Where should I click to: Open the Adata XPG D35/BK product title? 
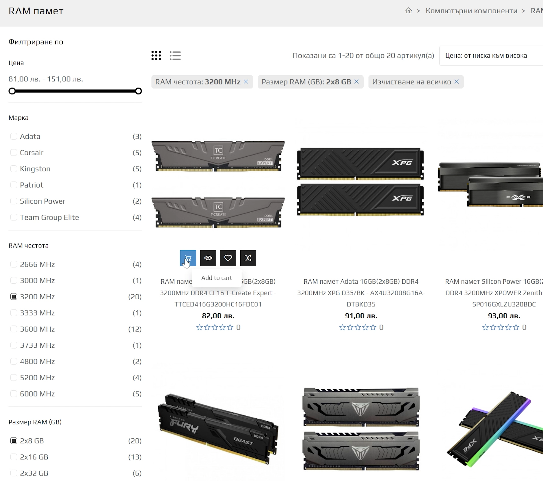click(361, 293)
